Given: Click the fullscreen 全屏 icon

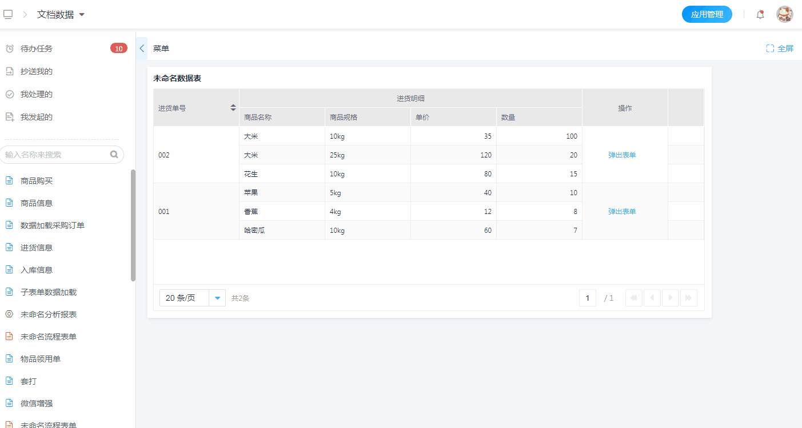Looking at the screenshot, I should click(x=770, y=49).
